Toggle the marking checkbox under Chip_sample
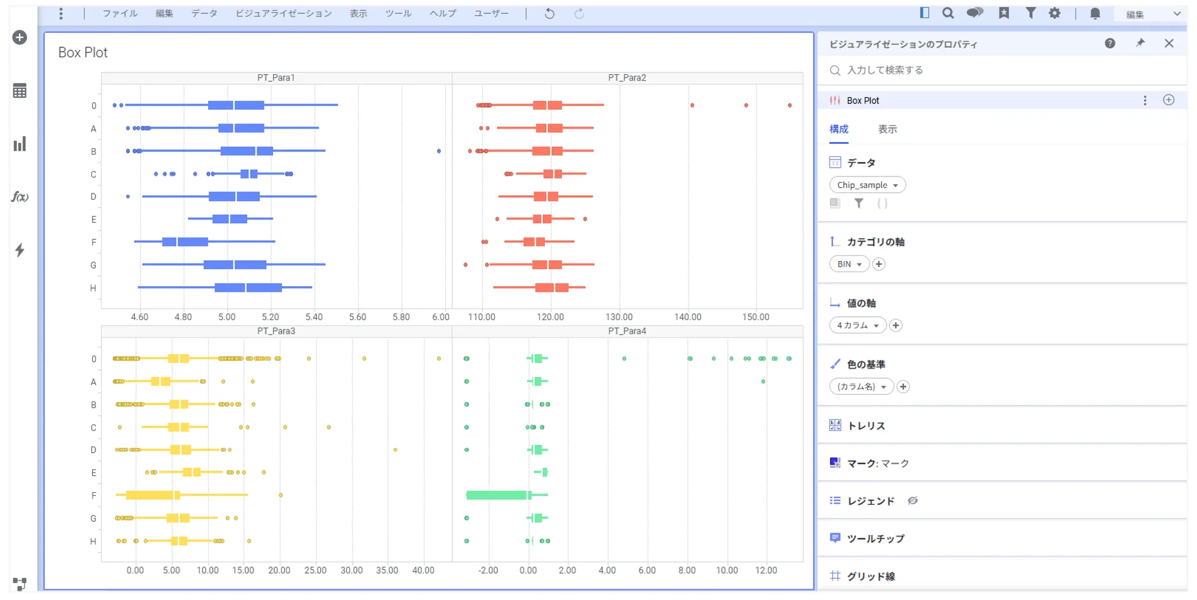This screenshot has height=600, width=1197. pos(835,203)
